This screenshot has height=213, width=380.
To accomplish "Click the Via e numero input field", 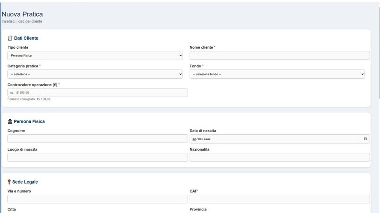I will pos(97,199).
